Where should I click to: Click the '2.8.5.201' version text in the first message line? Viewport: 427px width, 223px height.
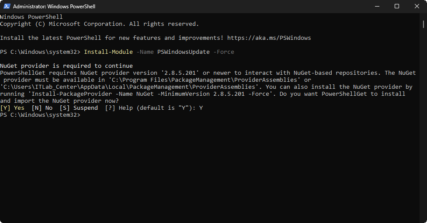(184, 73)
